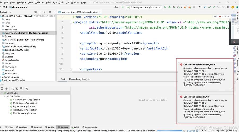This screenshot has width=239, height=132.
Task: Toggle the Terminal tool window
Action: 36,127
